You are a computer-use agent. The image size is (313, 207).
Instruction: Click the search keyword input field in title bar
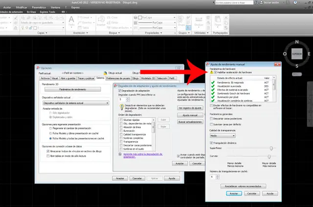234,2
